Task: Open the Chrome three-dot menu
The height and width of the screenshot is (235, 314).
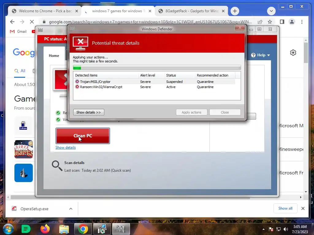Action: [x=302, y=22]
